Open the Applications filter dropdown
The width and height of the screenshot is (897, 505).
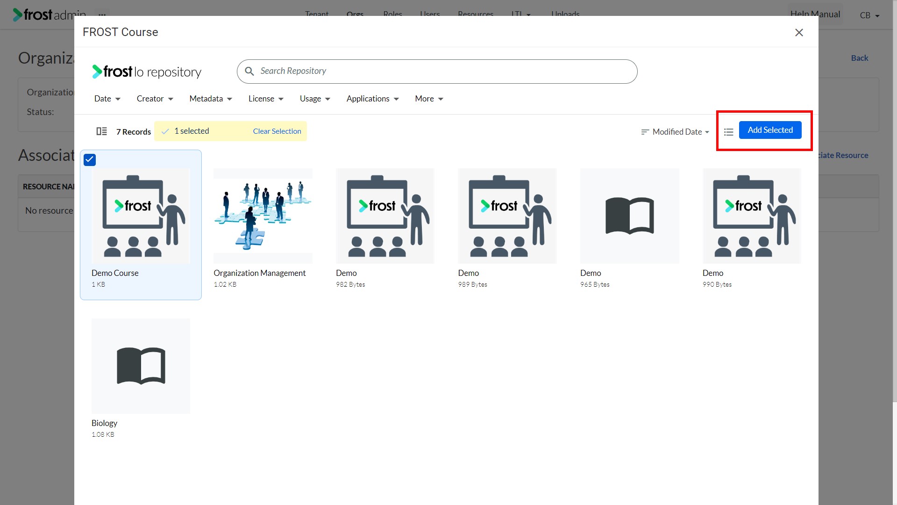[372, 99]
